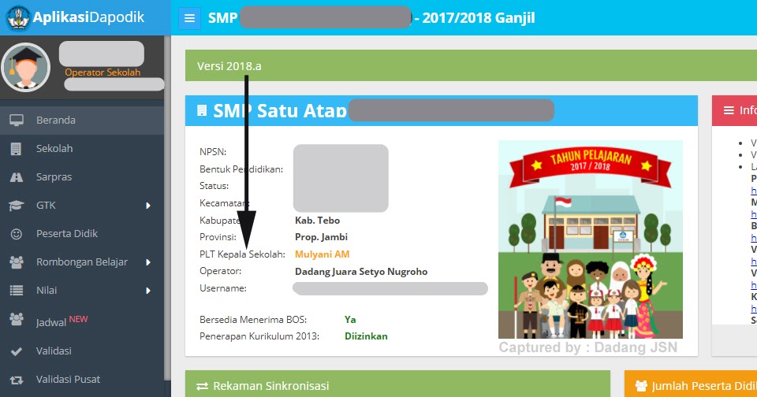This screenshot has height=397, width=757.
Task: Click the Ya value for Bersedia Menerima BOS
Action: pyautogui.click(x=350, y=320)
